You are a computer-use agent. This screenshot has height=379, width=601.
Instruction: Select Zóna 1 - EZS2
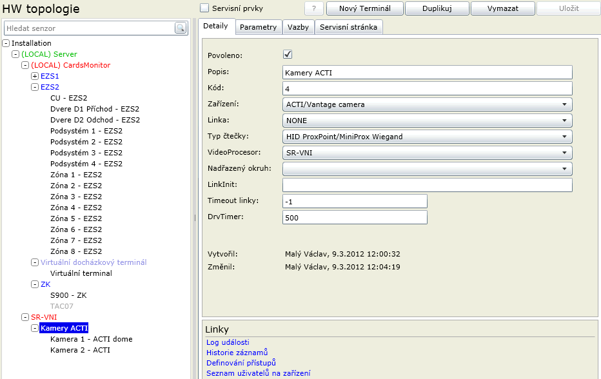click(x=76, y=175)
